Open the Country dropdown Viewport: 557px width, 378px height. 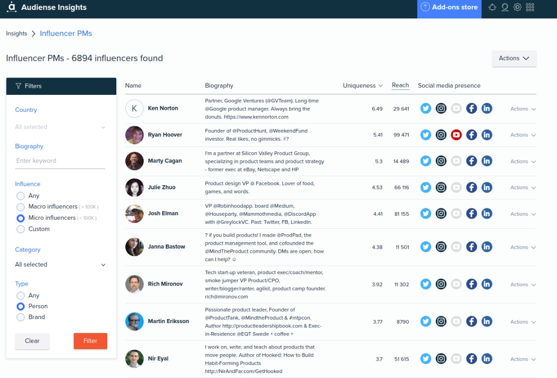60,127
